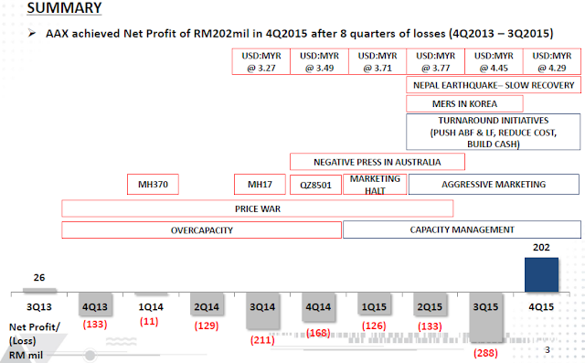Select the MERS IN KOREA box
585x363 pixels.
point(464,103)
